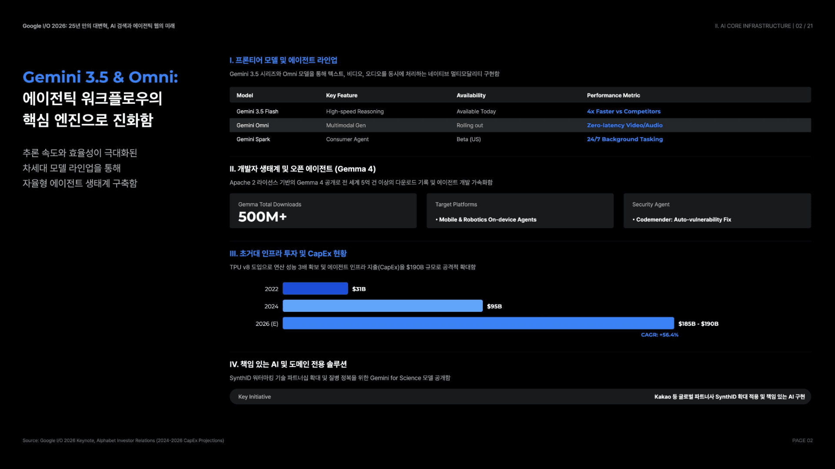Select the 'Gemini 3.5 Flash' table cell
Viewport: 835px width, 469px height.
point(257,112)
